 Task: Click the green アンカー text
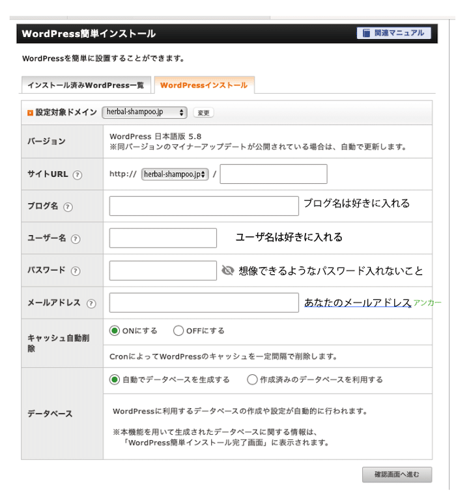[x=427, y=302]
